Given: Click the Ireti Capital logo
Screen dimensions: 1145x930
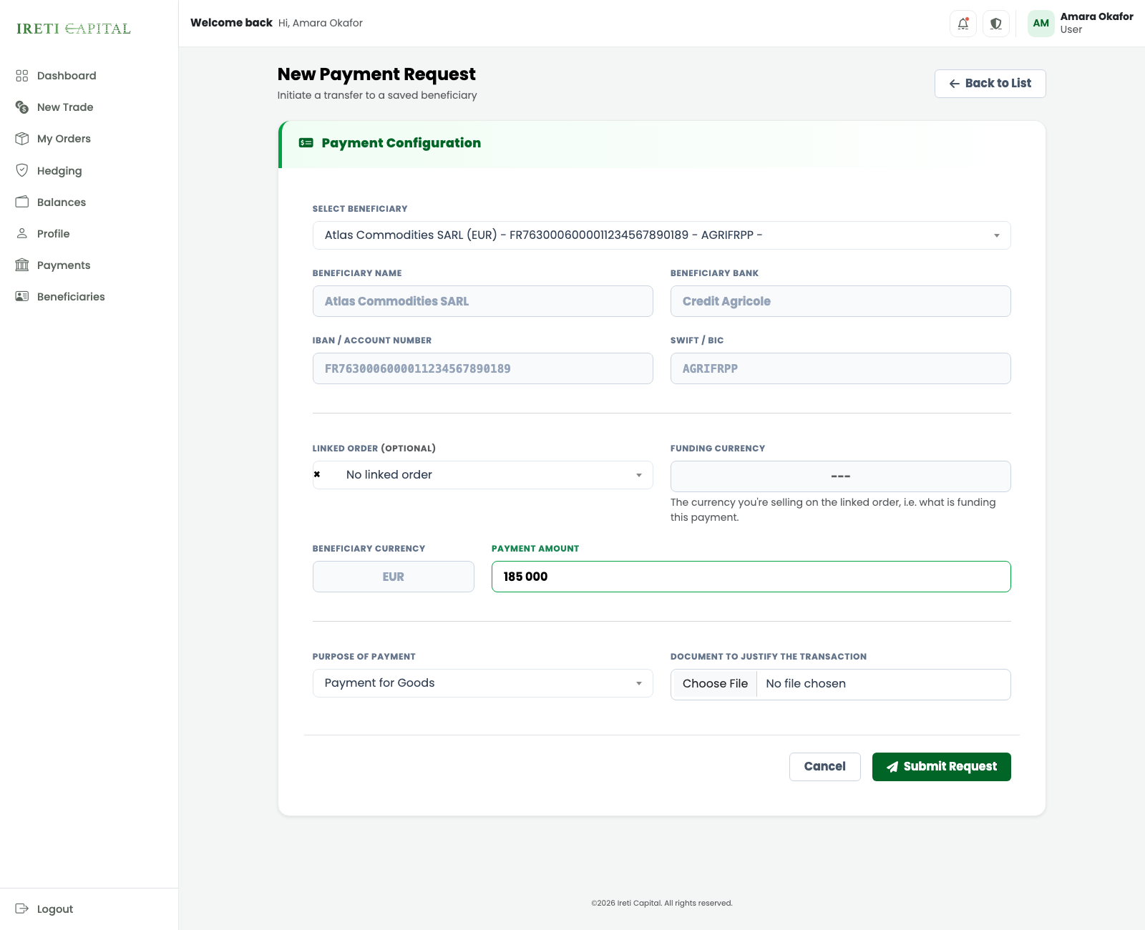Looking at the screenshot, I should coord(74,29).
